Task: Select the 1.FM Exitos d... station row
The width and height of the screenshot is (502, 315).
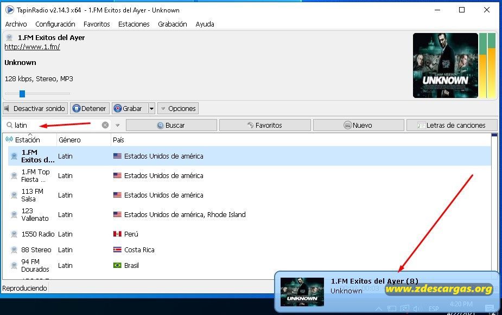Action: pyautogui.click(x=250, y=156)
